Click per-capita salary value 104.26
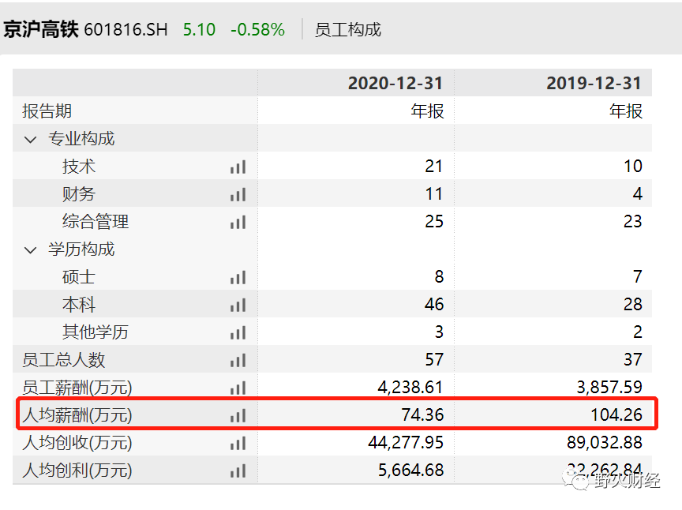 click(616, 415)
